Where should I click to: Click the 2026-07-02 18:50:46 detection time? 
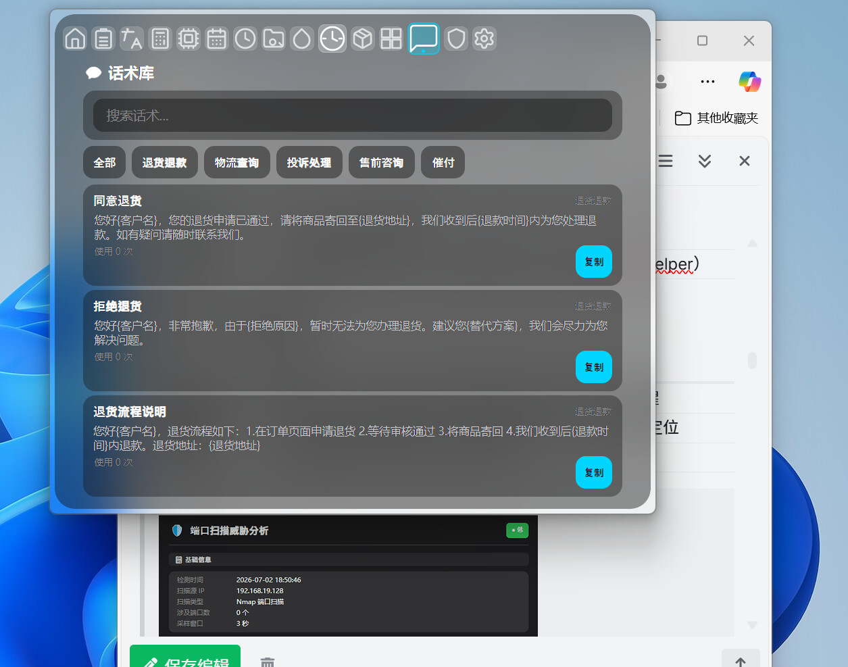coord(268,580)
